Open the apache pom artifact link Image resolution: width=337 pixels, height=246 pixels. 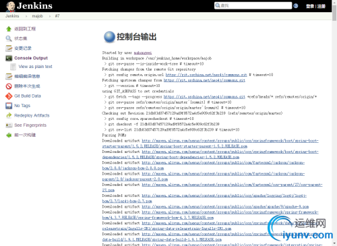(x=225, y=207)
